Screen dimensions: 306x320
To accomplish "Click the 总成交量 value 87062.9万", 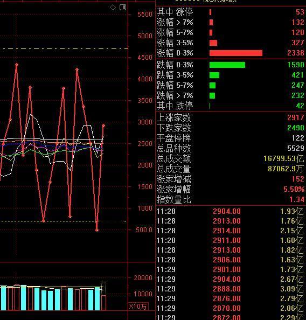I will click(x=286, y=169).
